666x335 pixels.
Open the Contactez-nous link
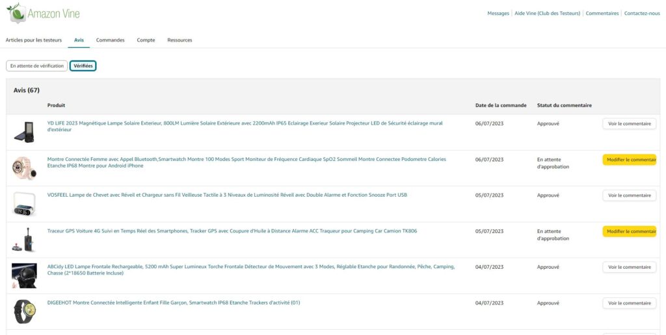(x=642, y=14)
